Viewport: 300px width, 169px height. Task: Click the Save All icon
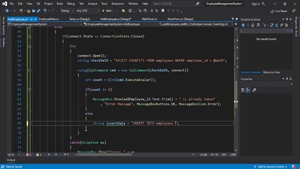click(x=38, y=11)
